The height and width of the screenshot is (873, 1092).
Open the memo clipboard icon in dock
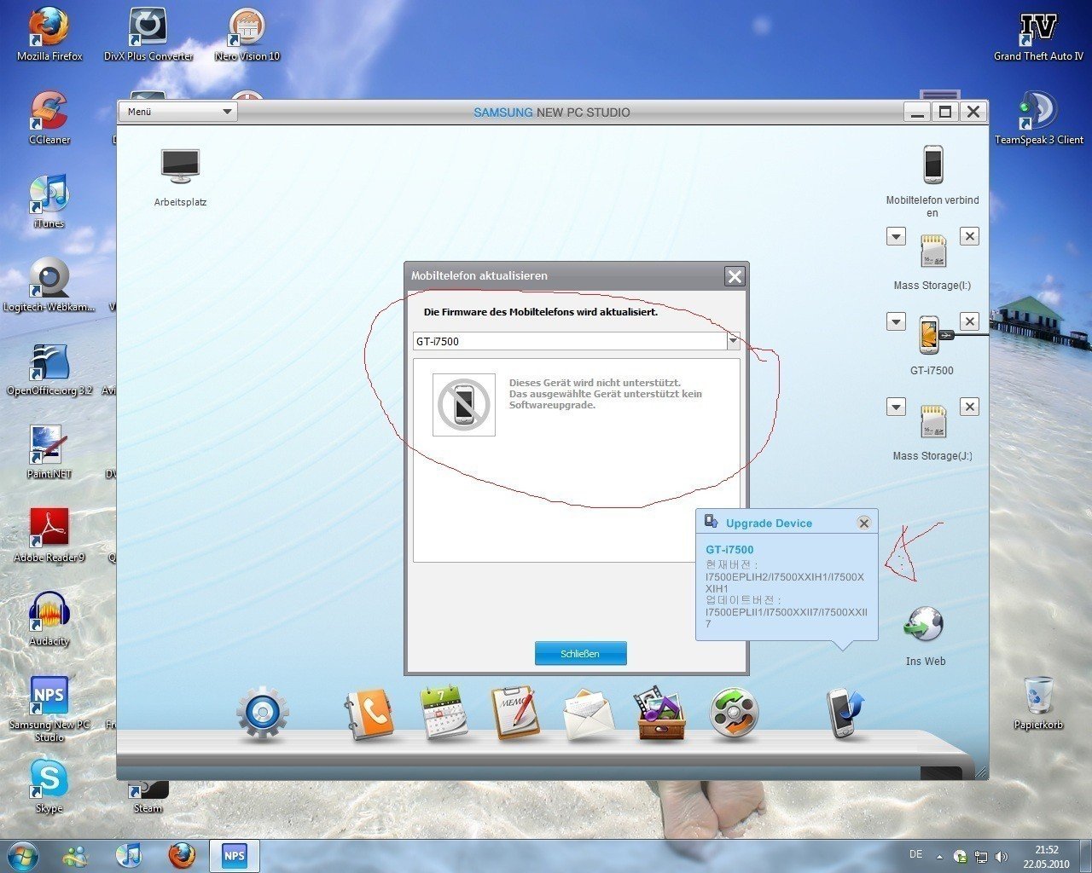point(515,712)
